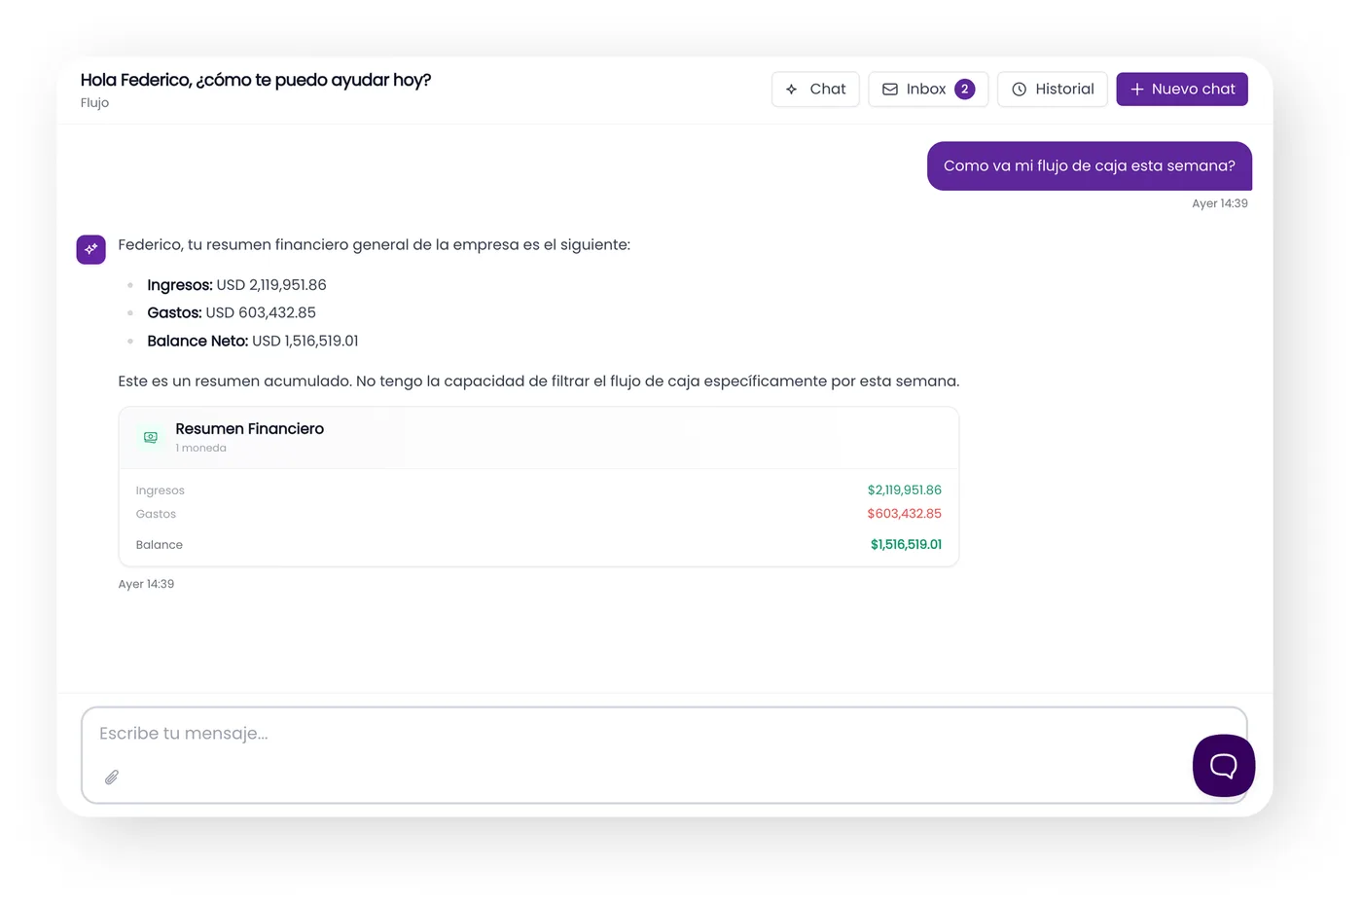Click the Ayer 14:39 timestamp under user message

(1220, 204)
